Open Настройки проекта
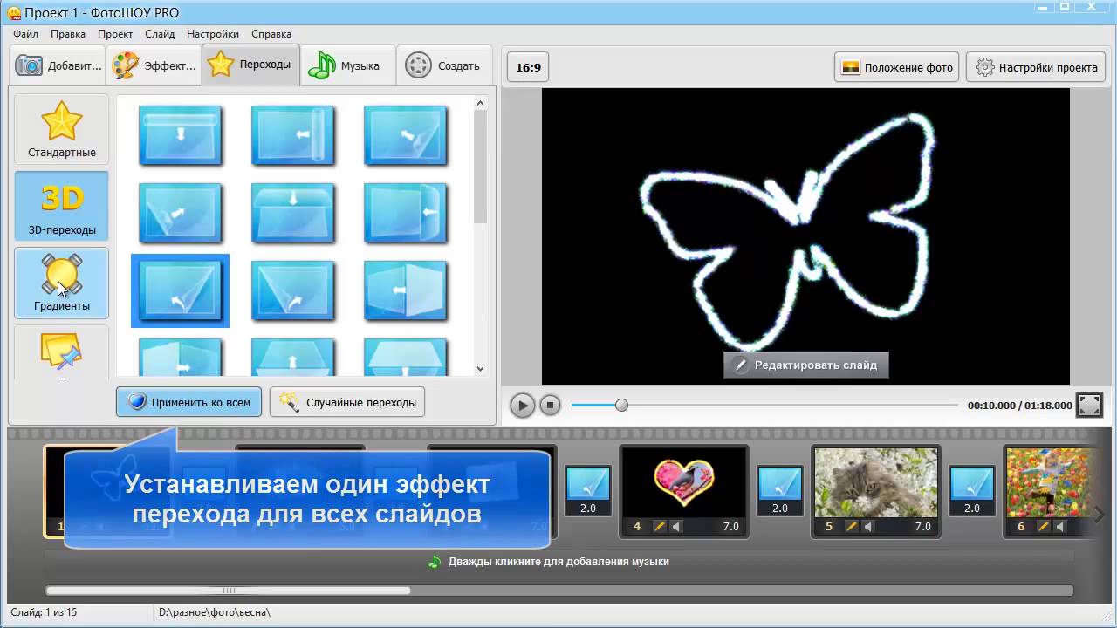1117x628 pixels. (1036, 67)
